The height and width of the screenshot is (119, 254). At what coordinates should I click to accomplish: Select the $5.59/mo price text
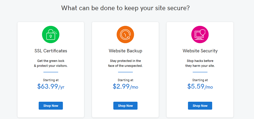point(200,87)
